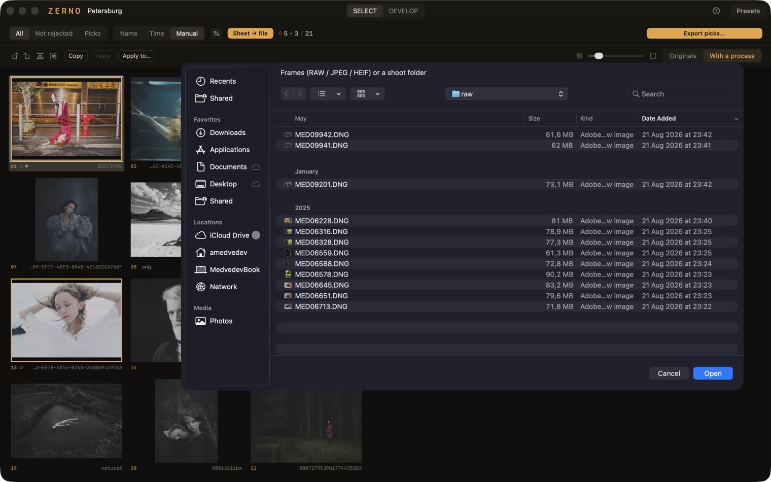Rotate the frame clockwise
771x482 pixels.
(27, 56)
